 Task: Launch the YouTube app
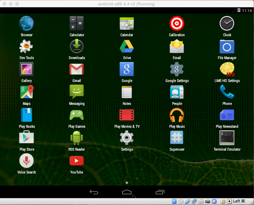77,161
